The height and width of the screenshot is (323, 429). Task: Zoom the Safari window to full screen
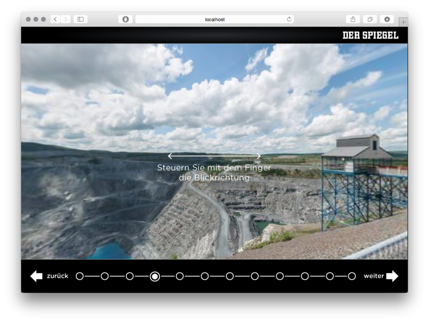[43, 19]
